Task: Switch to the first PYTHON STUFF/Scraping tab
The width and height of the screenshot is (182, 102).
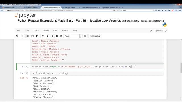Action: pos(31,7)
